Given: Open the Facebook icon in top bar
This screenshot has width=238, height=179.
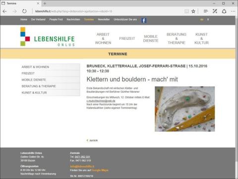Looking at the screenshot, I should 144,20.
